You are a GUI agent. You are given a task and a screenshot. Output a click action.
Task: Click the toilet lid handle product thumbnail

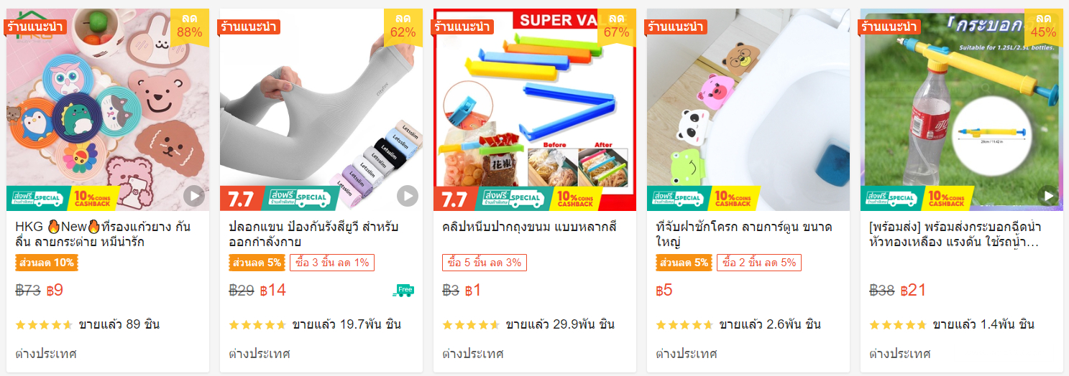coord(748,110)
